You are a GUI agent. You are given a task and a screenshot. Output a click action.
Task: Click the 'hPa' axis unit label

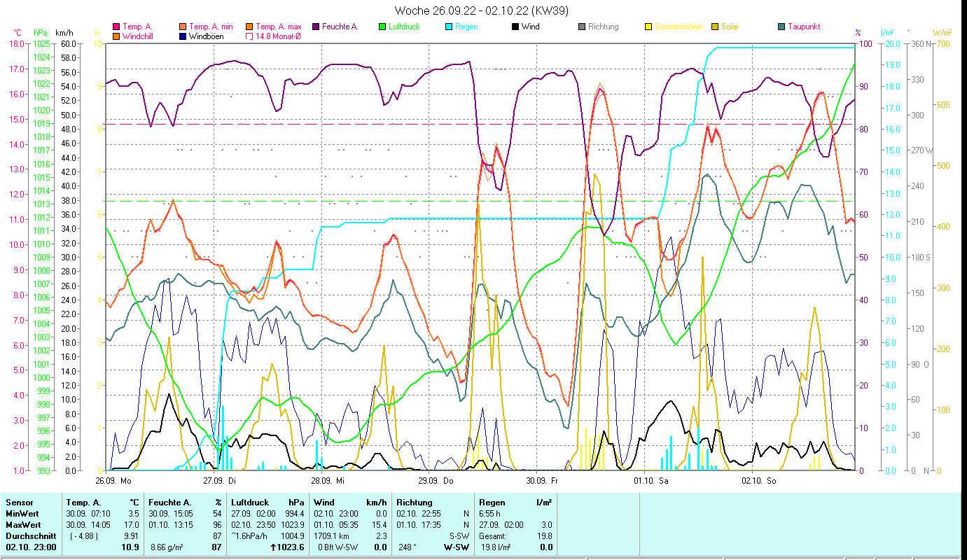pos(41,33)
